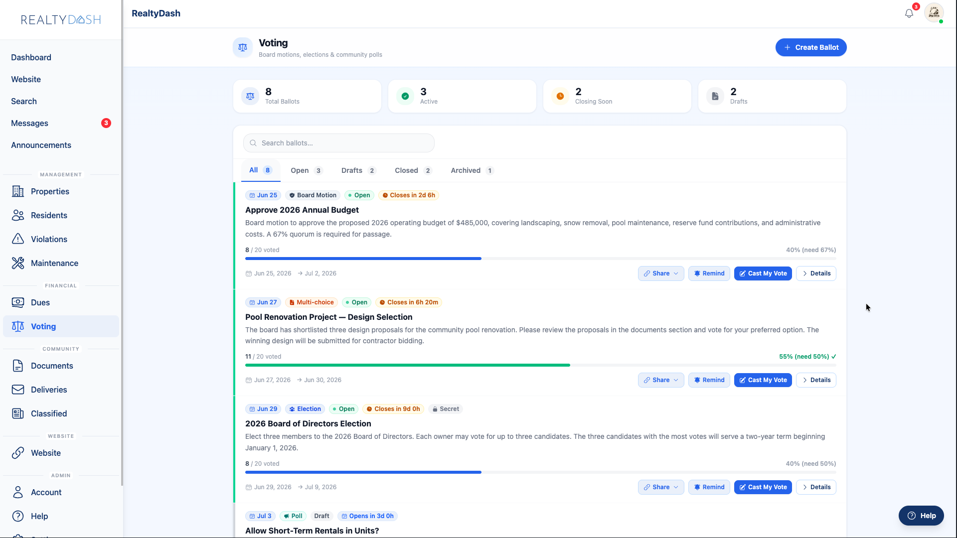Click the Board Motion tag

coord(313,195)
